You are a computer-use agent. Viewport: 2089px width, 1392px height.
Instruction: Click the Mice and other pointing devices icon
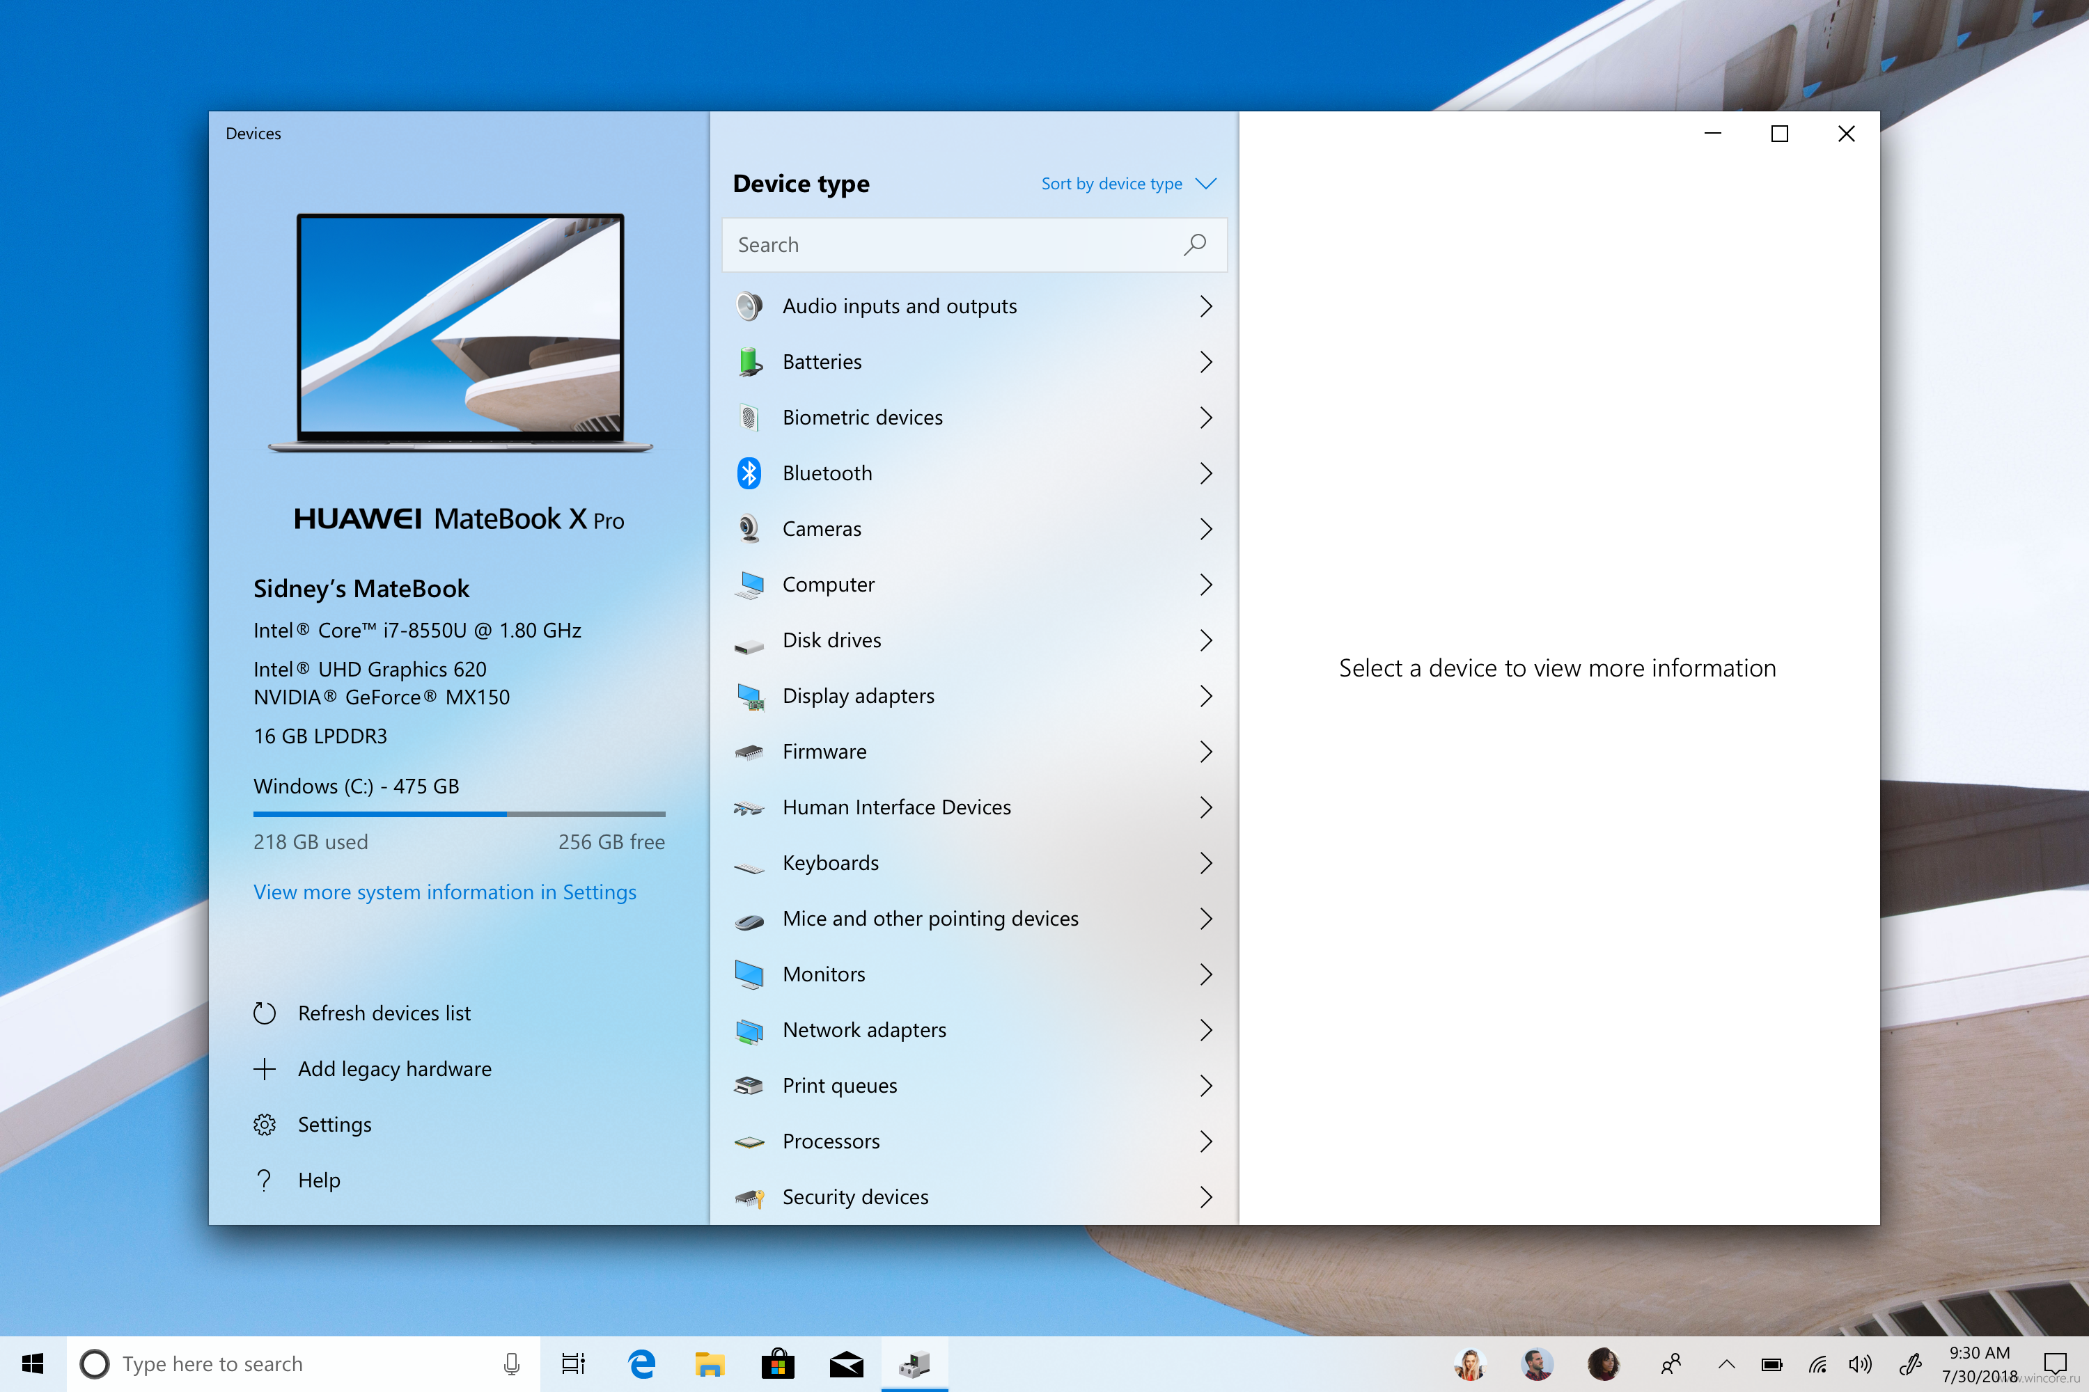(749, 922)
